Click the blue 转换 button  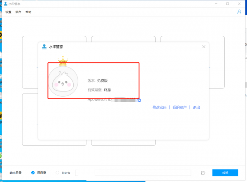tap(225, 173)
